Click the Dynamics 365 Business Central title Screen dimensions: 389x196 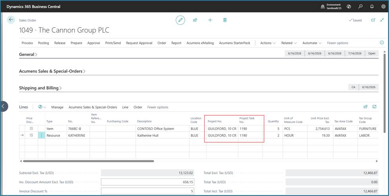click(x=33, y=7)
